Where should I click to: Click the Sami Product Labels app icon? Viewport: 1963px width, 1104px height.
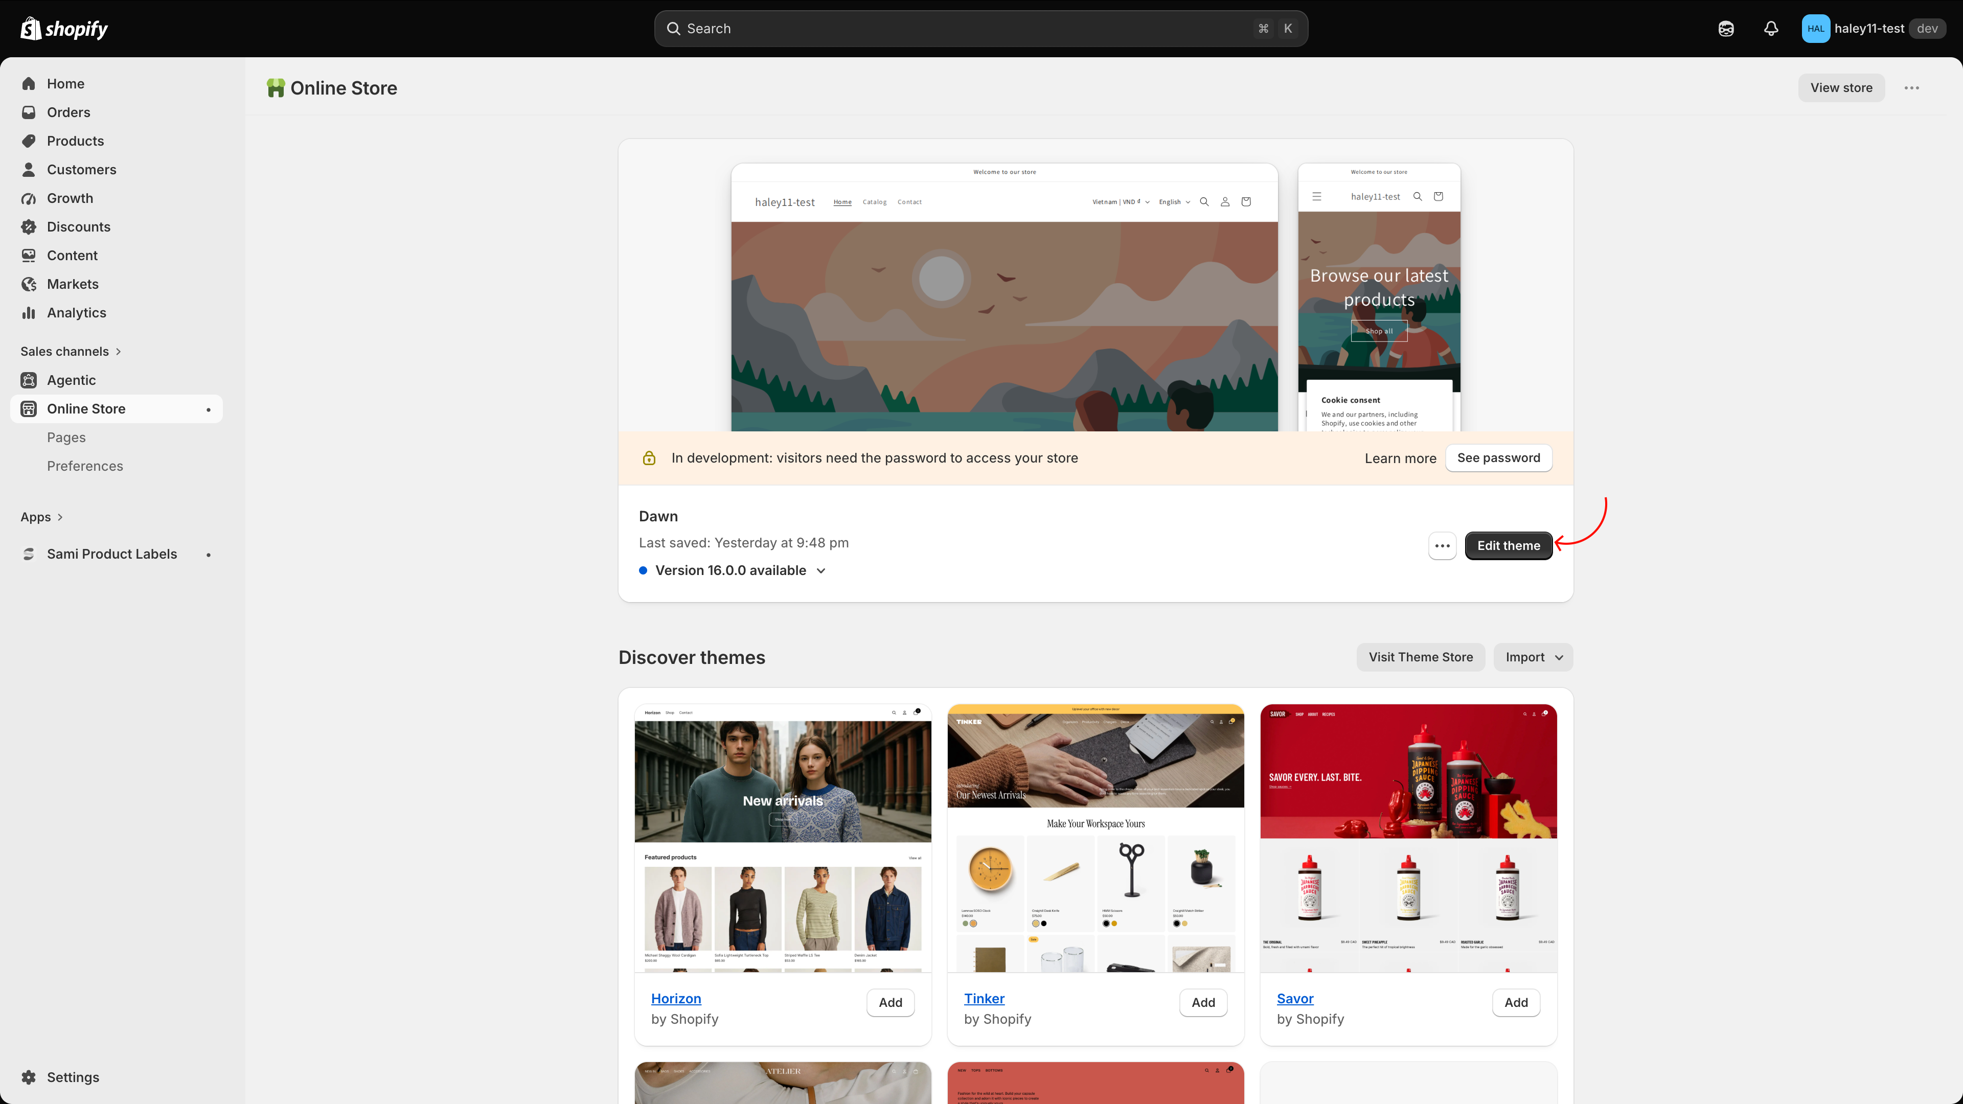point(29,554)
